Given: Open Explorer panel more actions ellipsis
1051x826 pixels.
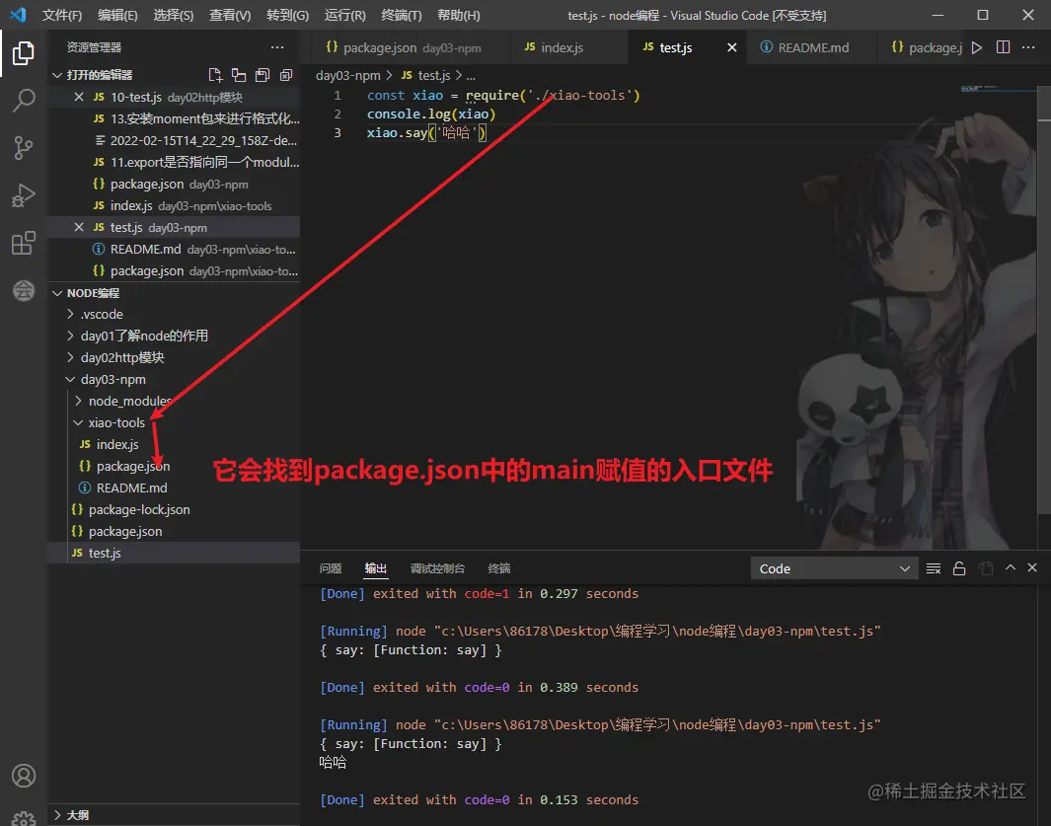Looking at the screenshot, I should 277,47.
